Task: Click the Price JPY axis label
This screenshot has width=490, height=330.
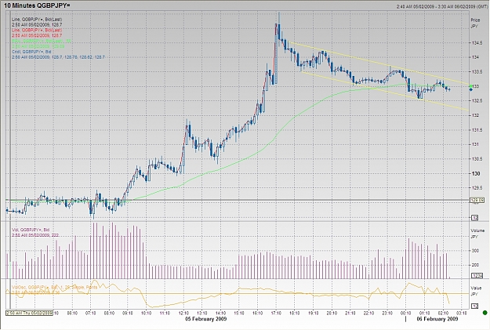Action: coord(474,24)
